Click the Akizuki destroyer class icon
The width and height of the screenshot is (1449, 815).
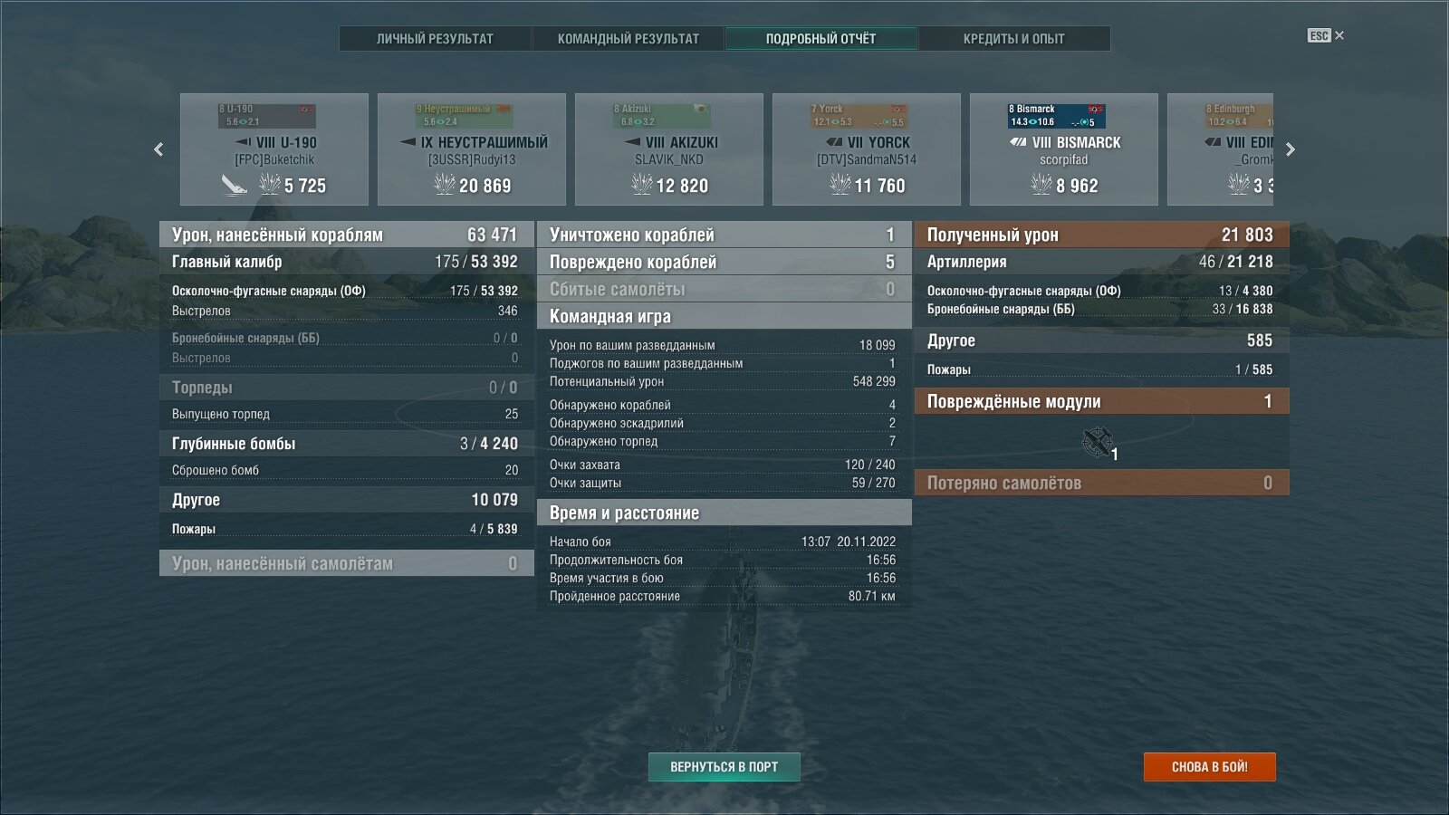coord(632,142)
